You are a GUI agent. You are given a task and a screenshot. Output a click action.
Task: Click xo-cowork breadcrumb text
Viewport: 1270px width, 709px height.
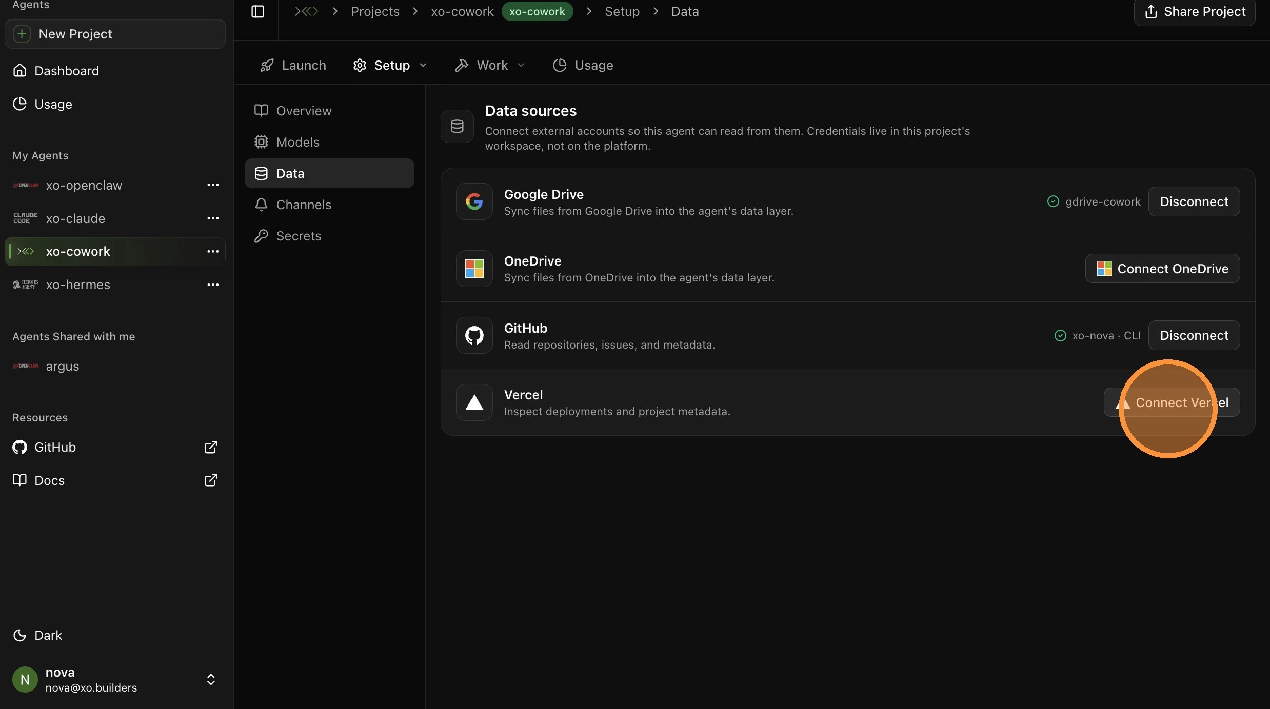click(462, 11)
